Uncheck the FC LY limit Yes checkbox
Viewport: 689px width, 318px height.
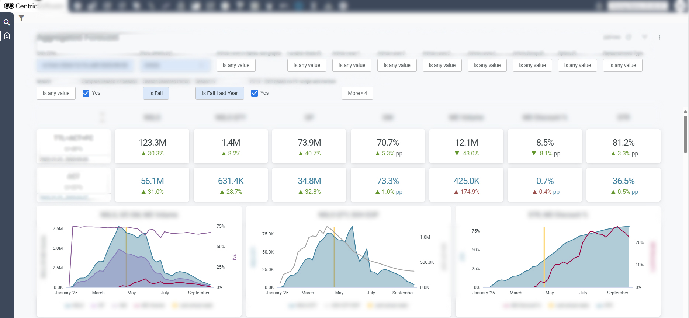(x=255, y=93)
